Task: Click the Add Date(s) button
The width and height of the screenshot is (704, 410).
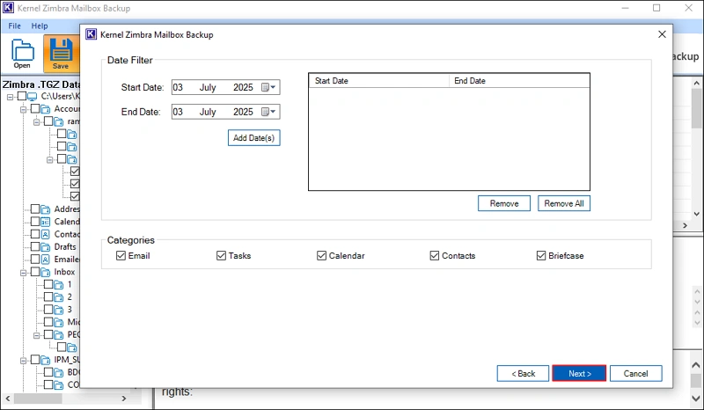Action: 253,138
